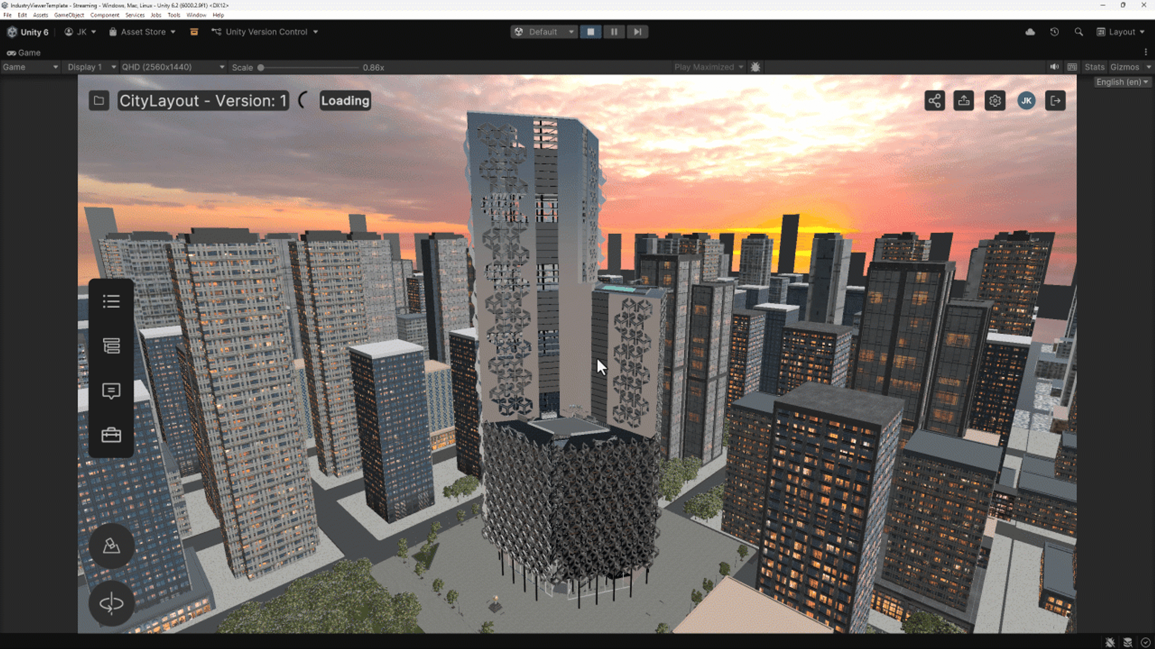Viewport: 1155px width, 649px height.
Task: Open the toolbox briefcase icon
Action: point(111,435)
